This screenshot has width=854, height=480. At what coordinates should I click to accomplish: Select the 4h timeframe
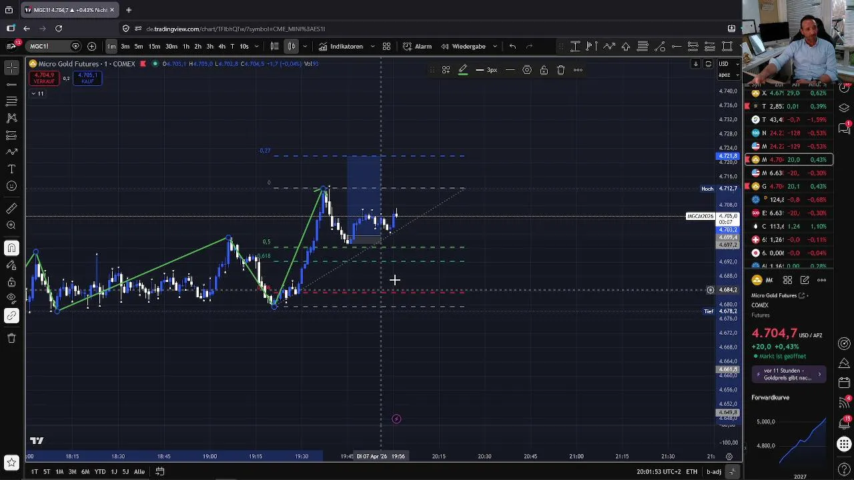point(222,46)
